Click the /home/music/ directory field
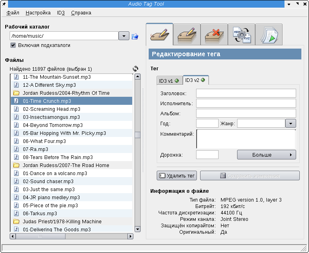The width and height of the screenshot is (309, 253). (64, 36)
